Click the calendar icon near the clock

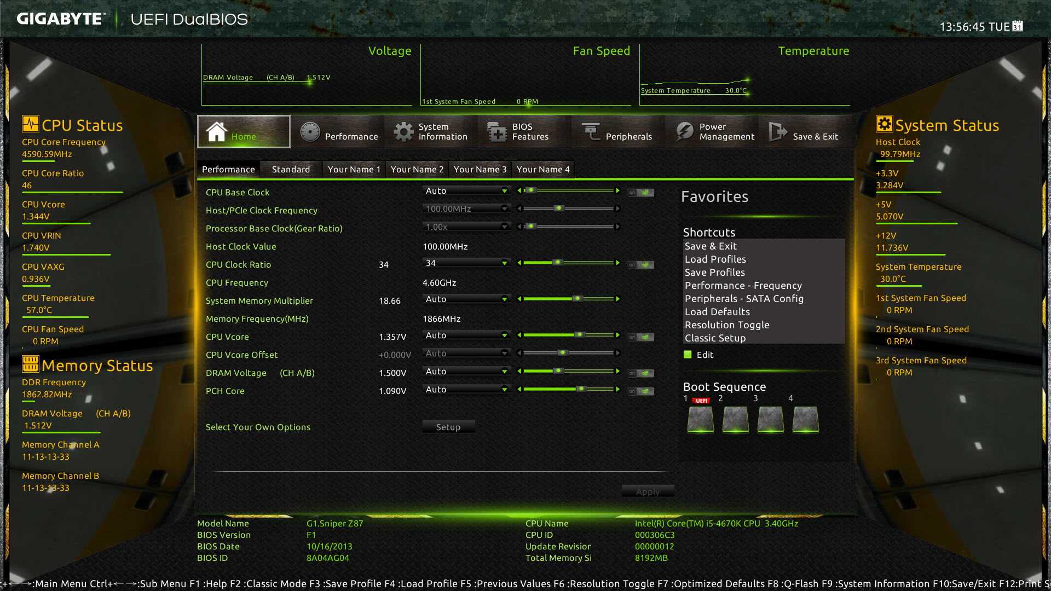1018,26
